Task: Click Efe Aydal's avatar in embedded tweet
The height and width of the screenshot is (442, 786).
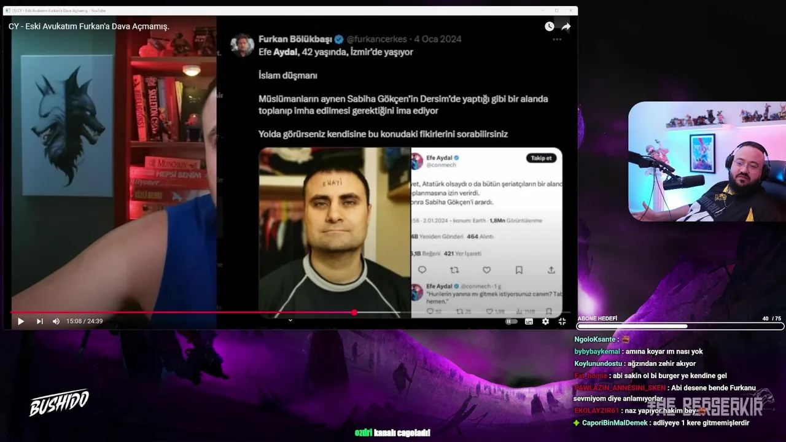Action: (417, 161)
